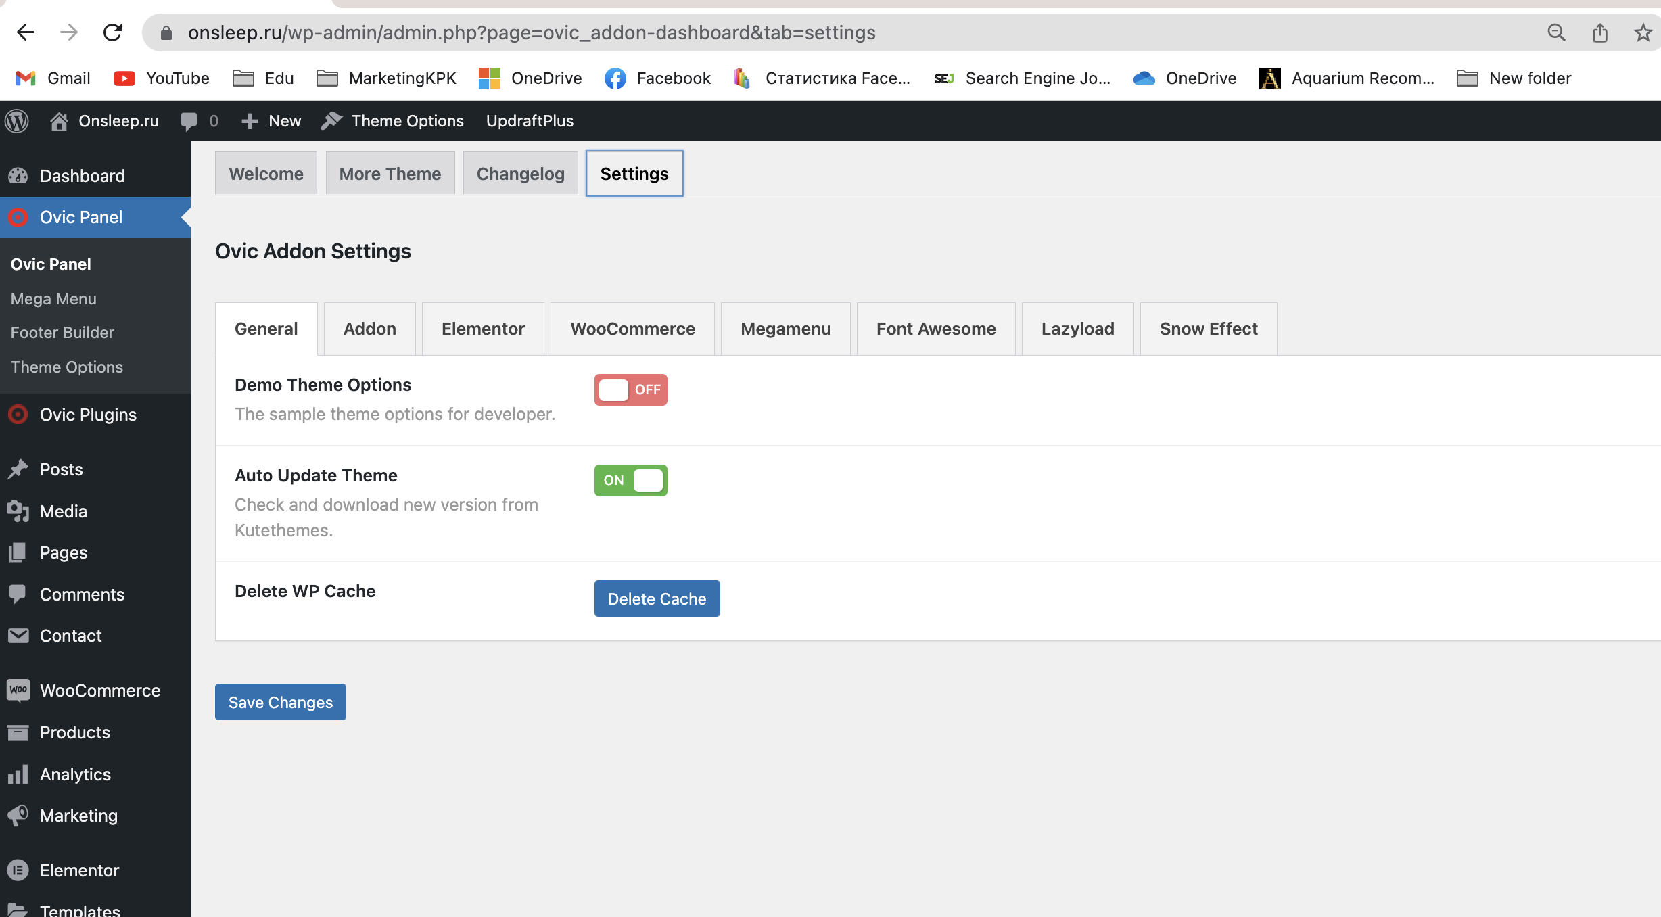
Task: Switch to the Megamenu settings tab
Action: (x=786, y=329)
